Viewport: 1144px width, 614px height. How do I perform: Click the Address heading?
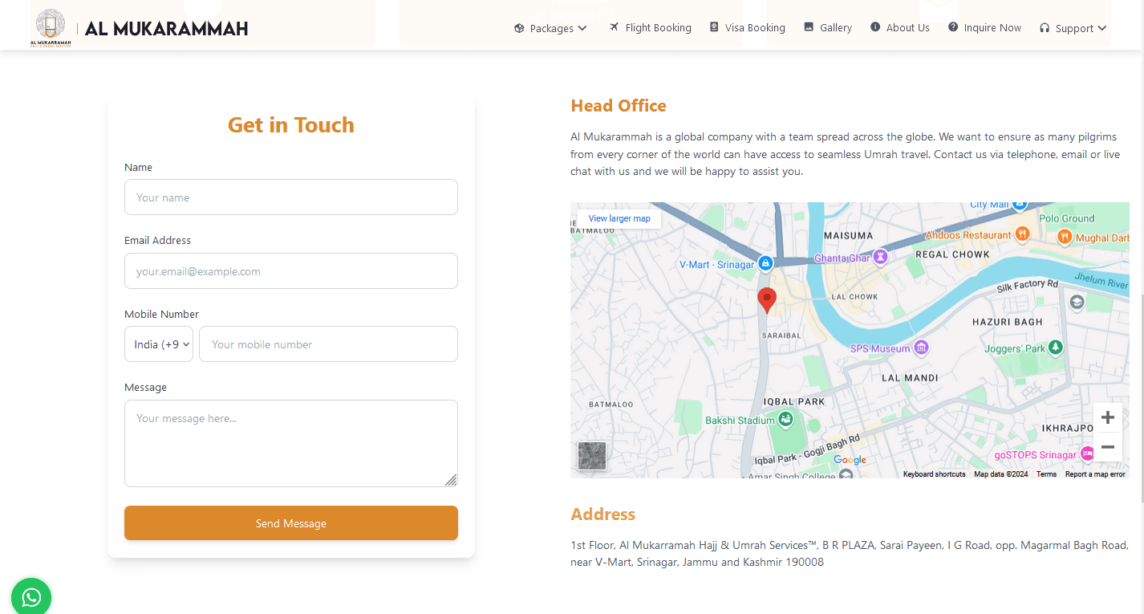pos(603,514)
